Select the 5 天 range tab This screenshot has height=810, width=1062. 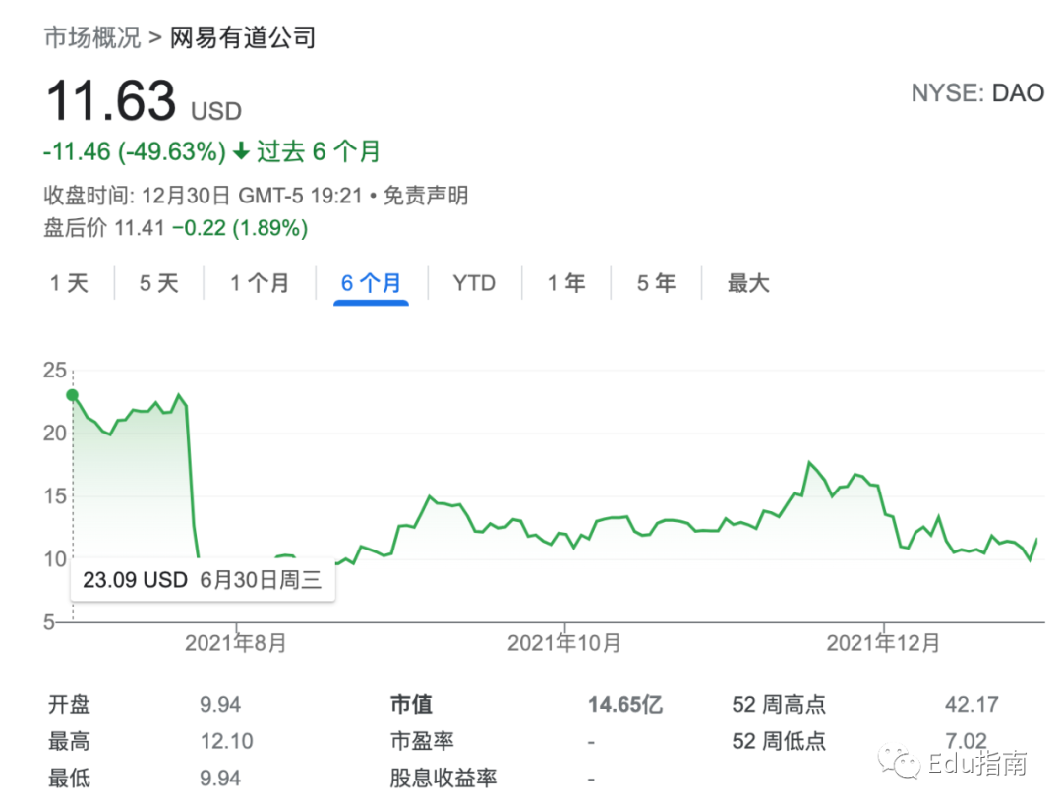159,283
